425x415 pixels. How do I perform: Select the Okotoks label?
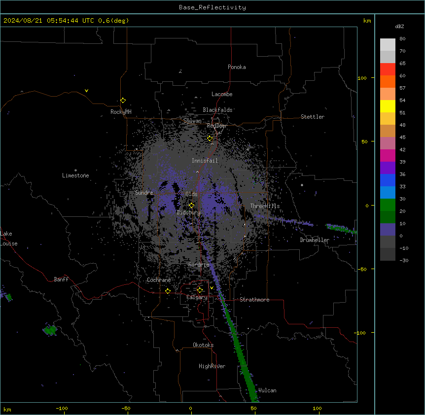coord(203,345)
